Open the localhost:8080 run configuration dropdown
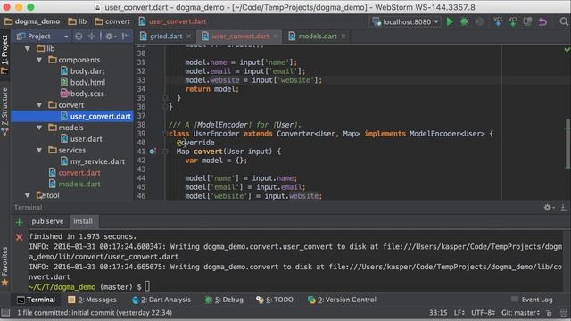The width and height of the screenshot is (571, 321). (406, 21)
